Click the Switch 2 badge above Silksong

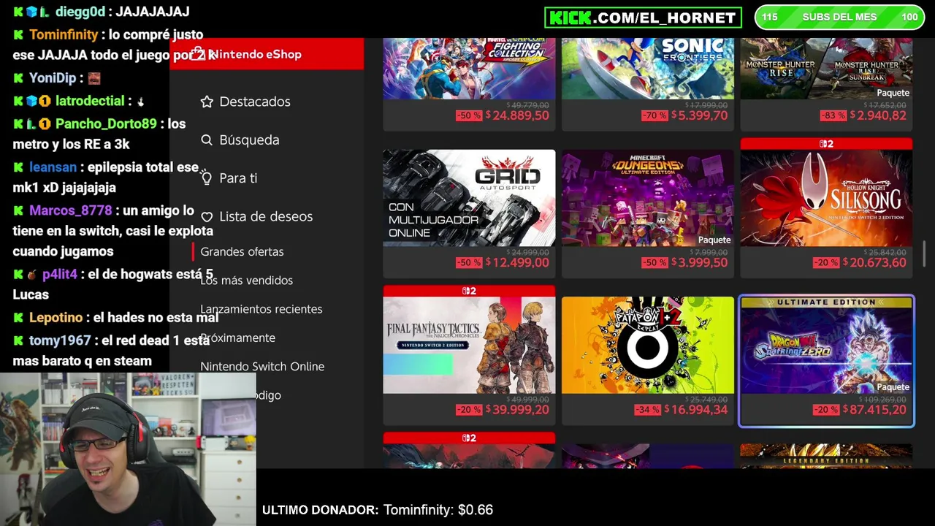(826, 144)
